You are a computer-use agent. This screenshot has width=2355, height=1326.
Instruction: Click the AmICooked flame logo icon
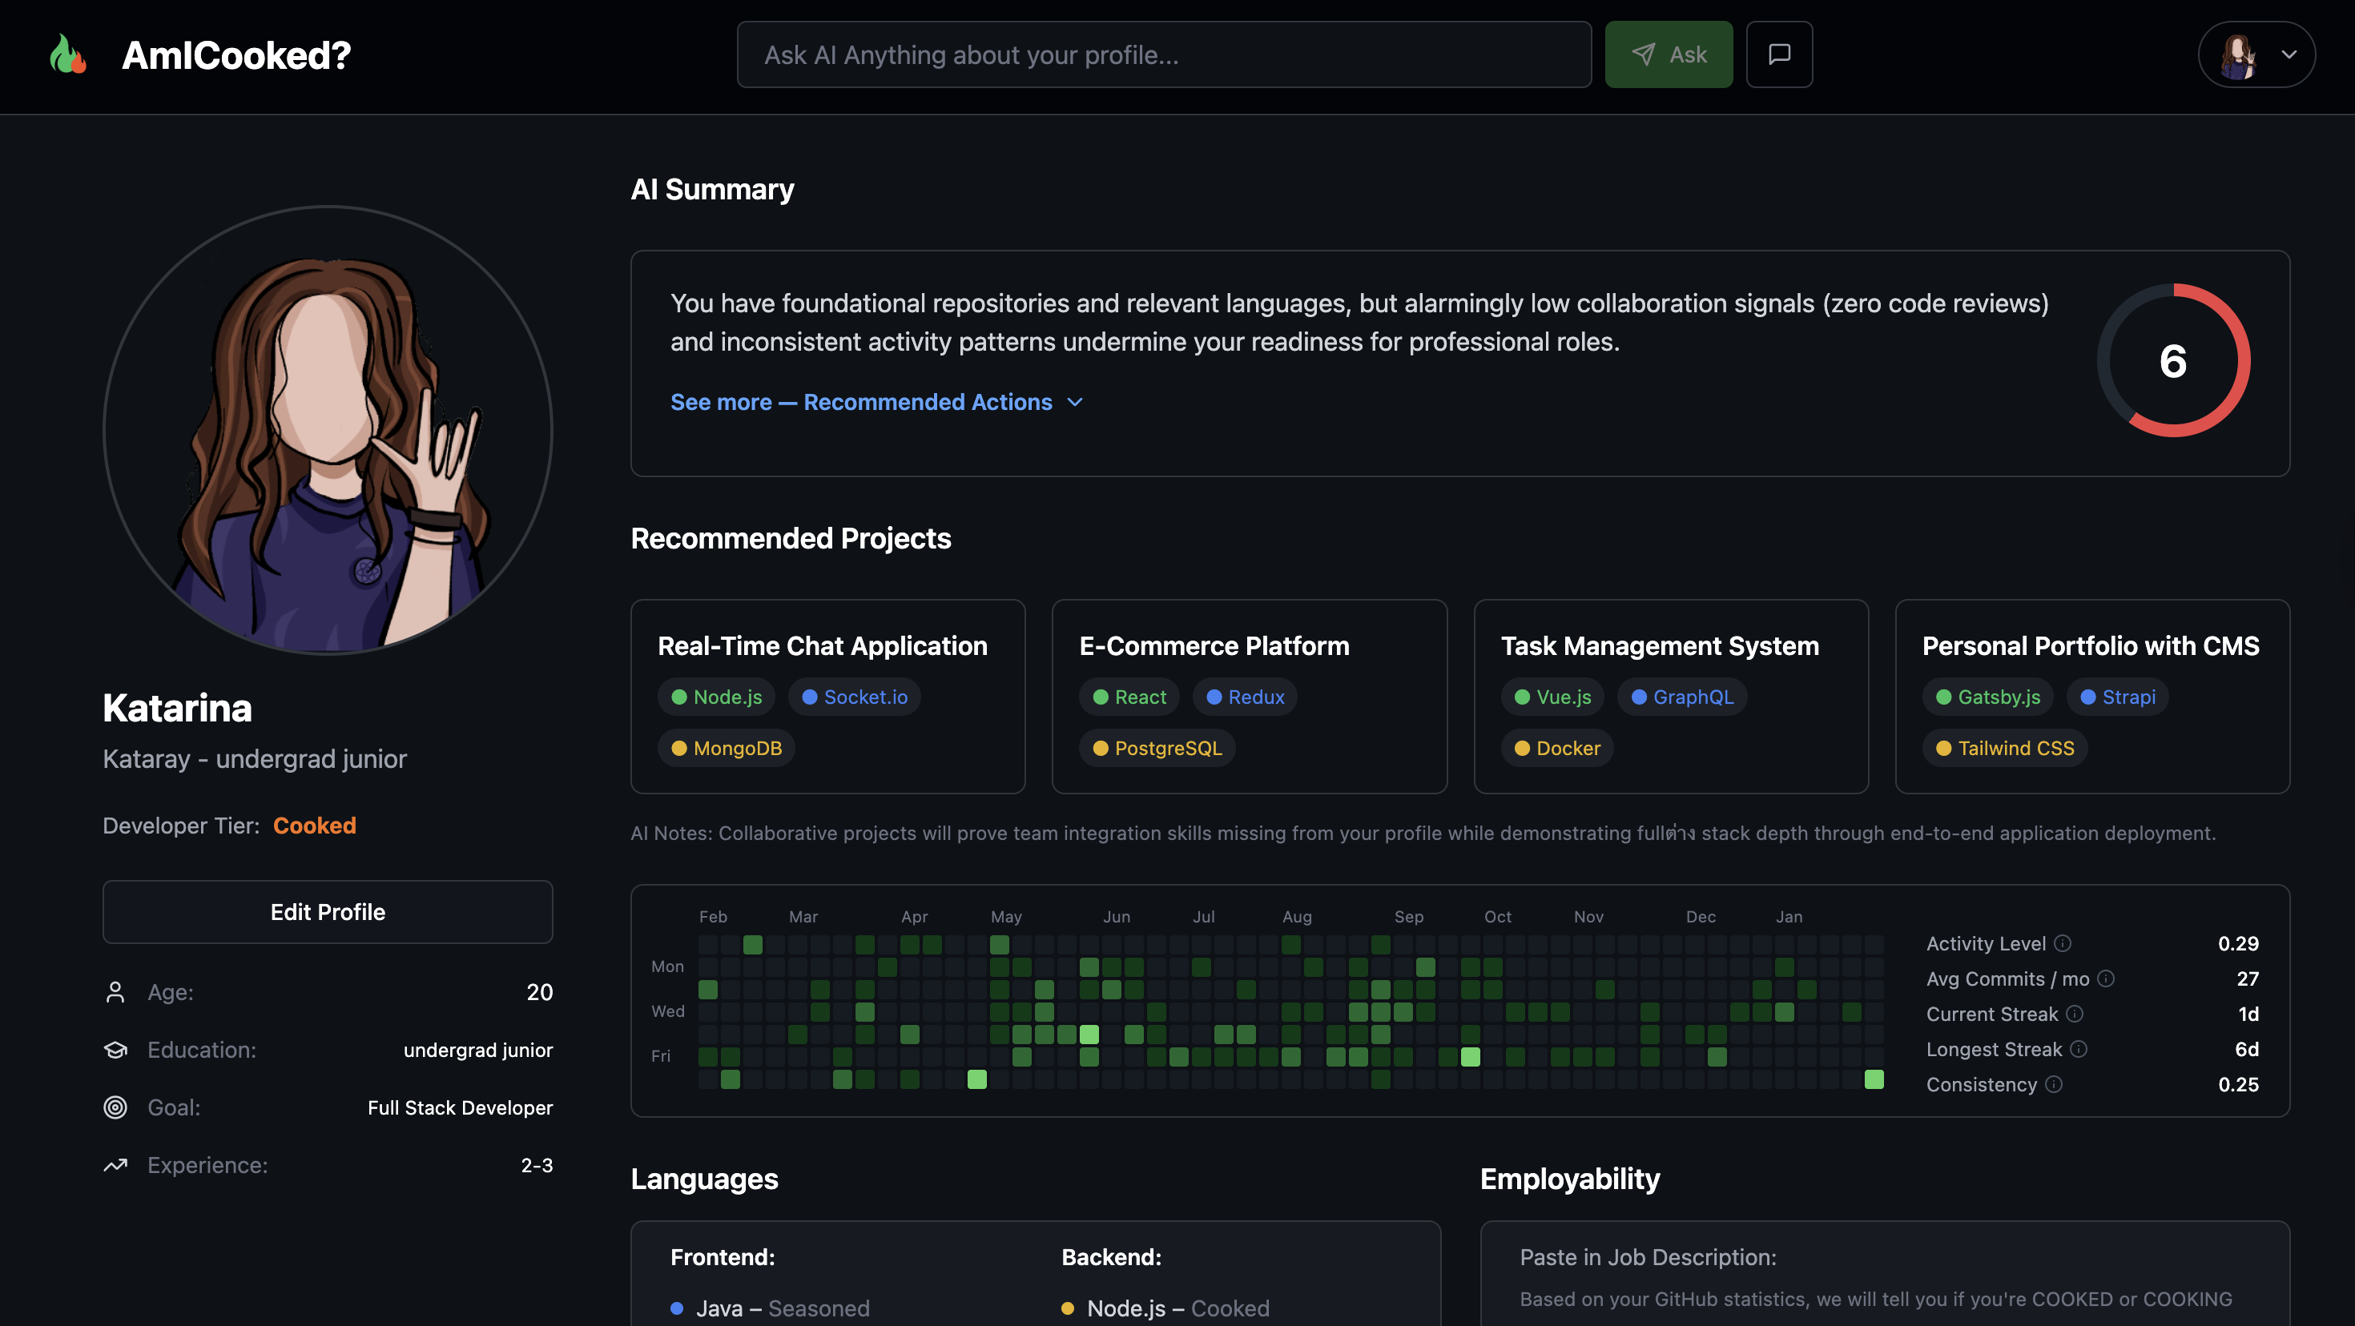[69, 54]
